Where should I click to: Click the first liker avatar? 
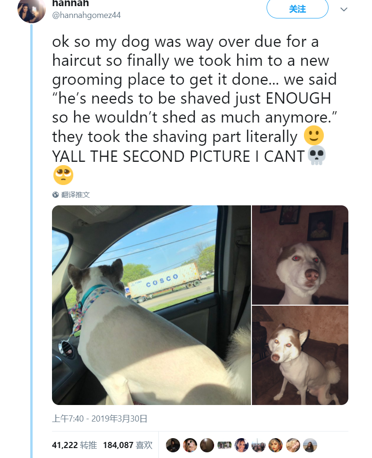coord(173,445)
